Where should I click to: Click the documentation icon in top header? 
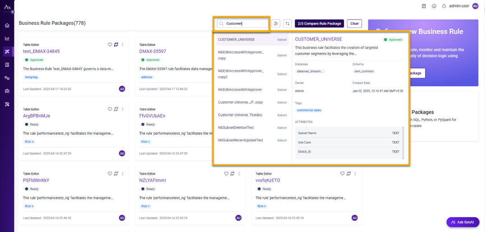pyautogui.click(x=424, y=6)
